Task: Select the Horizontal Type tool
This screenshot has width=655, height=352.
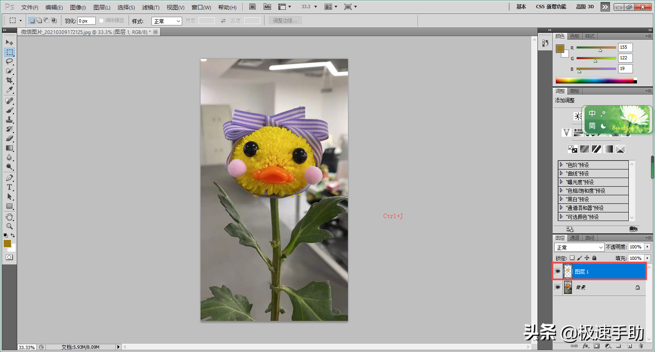Action: tap(9, 187)
